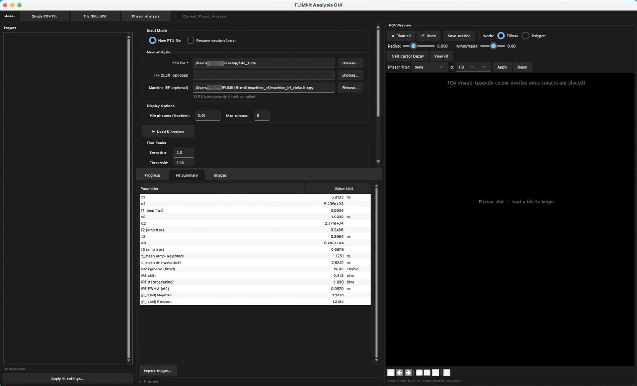Open Configure subplots from plot toolbar
This screenshot has width=637, height=386.
click(x=435, y=373)
